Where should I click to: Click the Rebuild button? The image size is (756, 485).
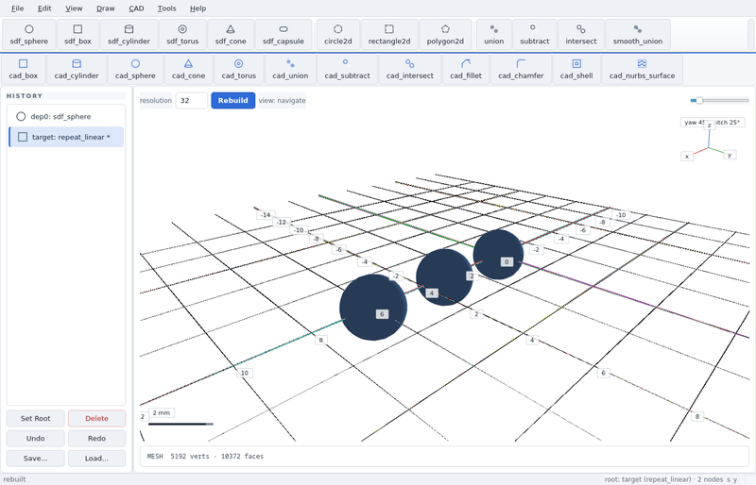point(232,100)
